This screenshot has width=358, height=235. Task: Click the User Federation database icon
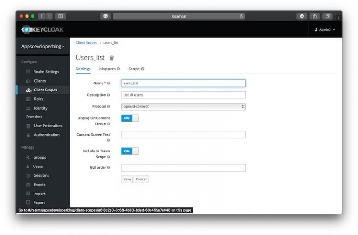click(x=28, y=126)
